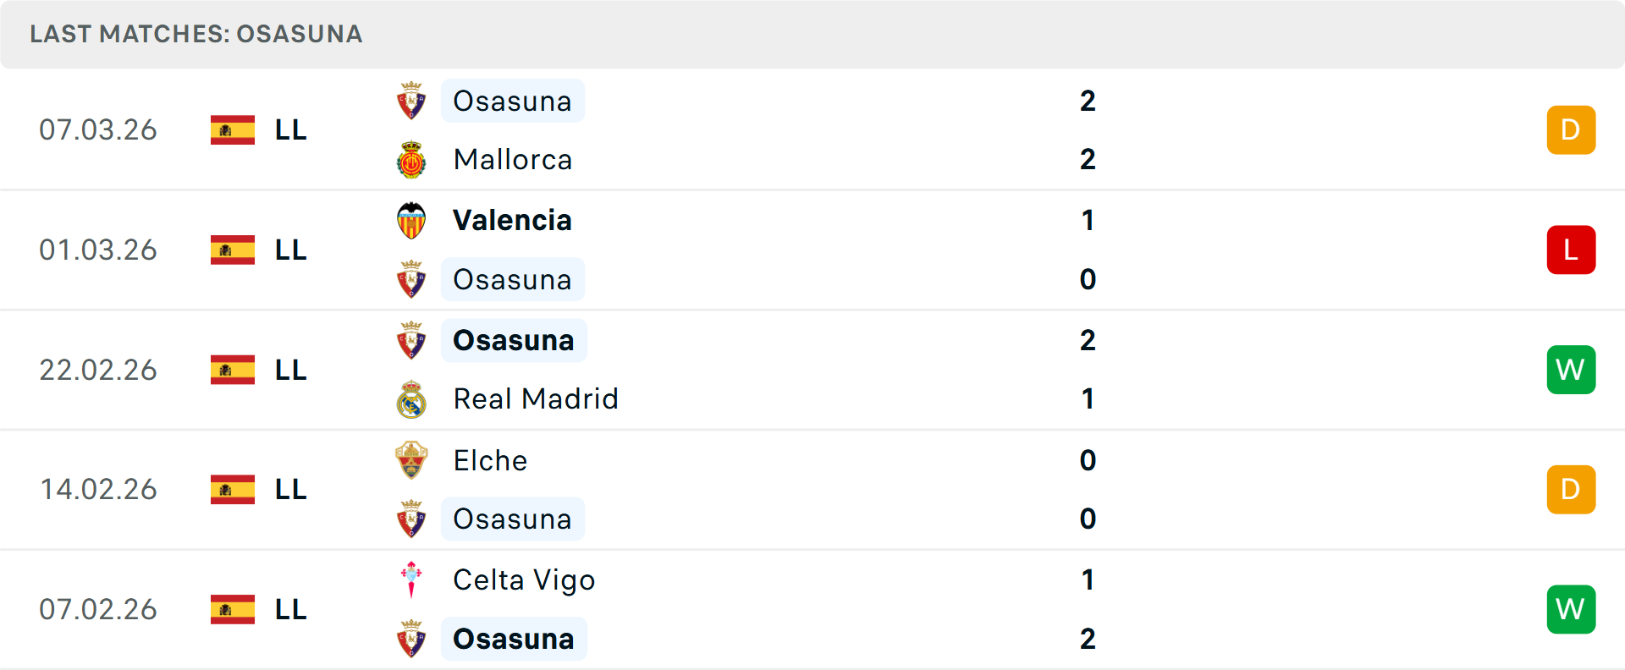Click the Spain flag beside 07.02.26

(232, 609)
